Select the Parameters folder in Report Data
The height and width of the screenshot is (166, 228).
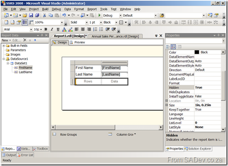18,50
